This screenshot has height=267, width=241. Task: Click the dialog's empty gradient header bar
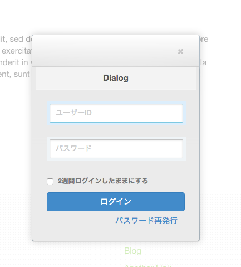pyautogui.click(x=104, y=51)
